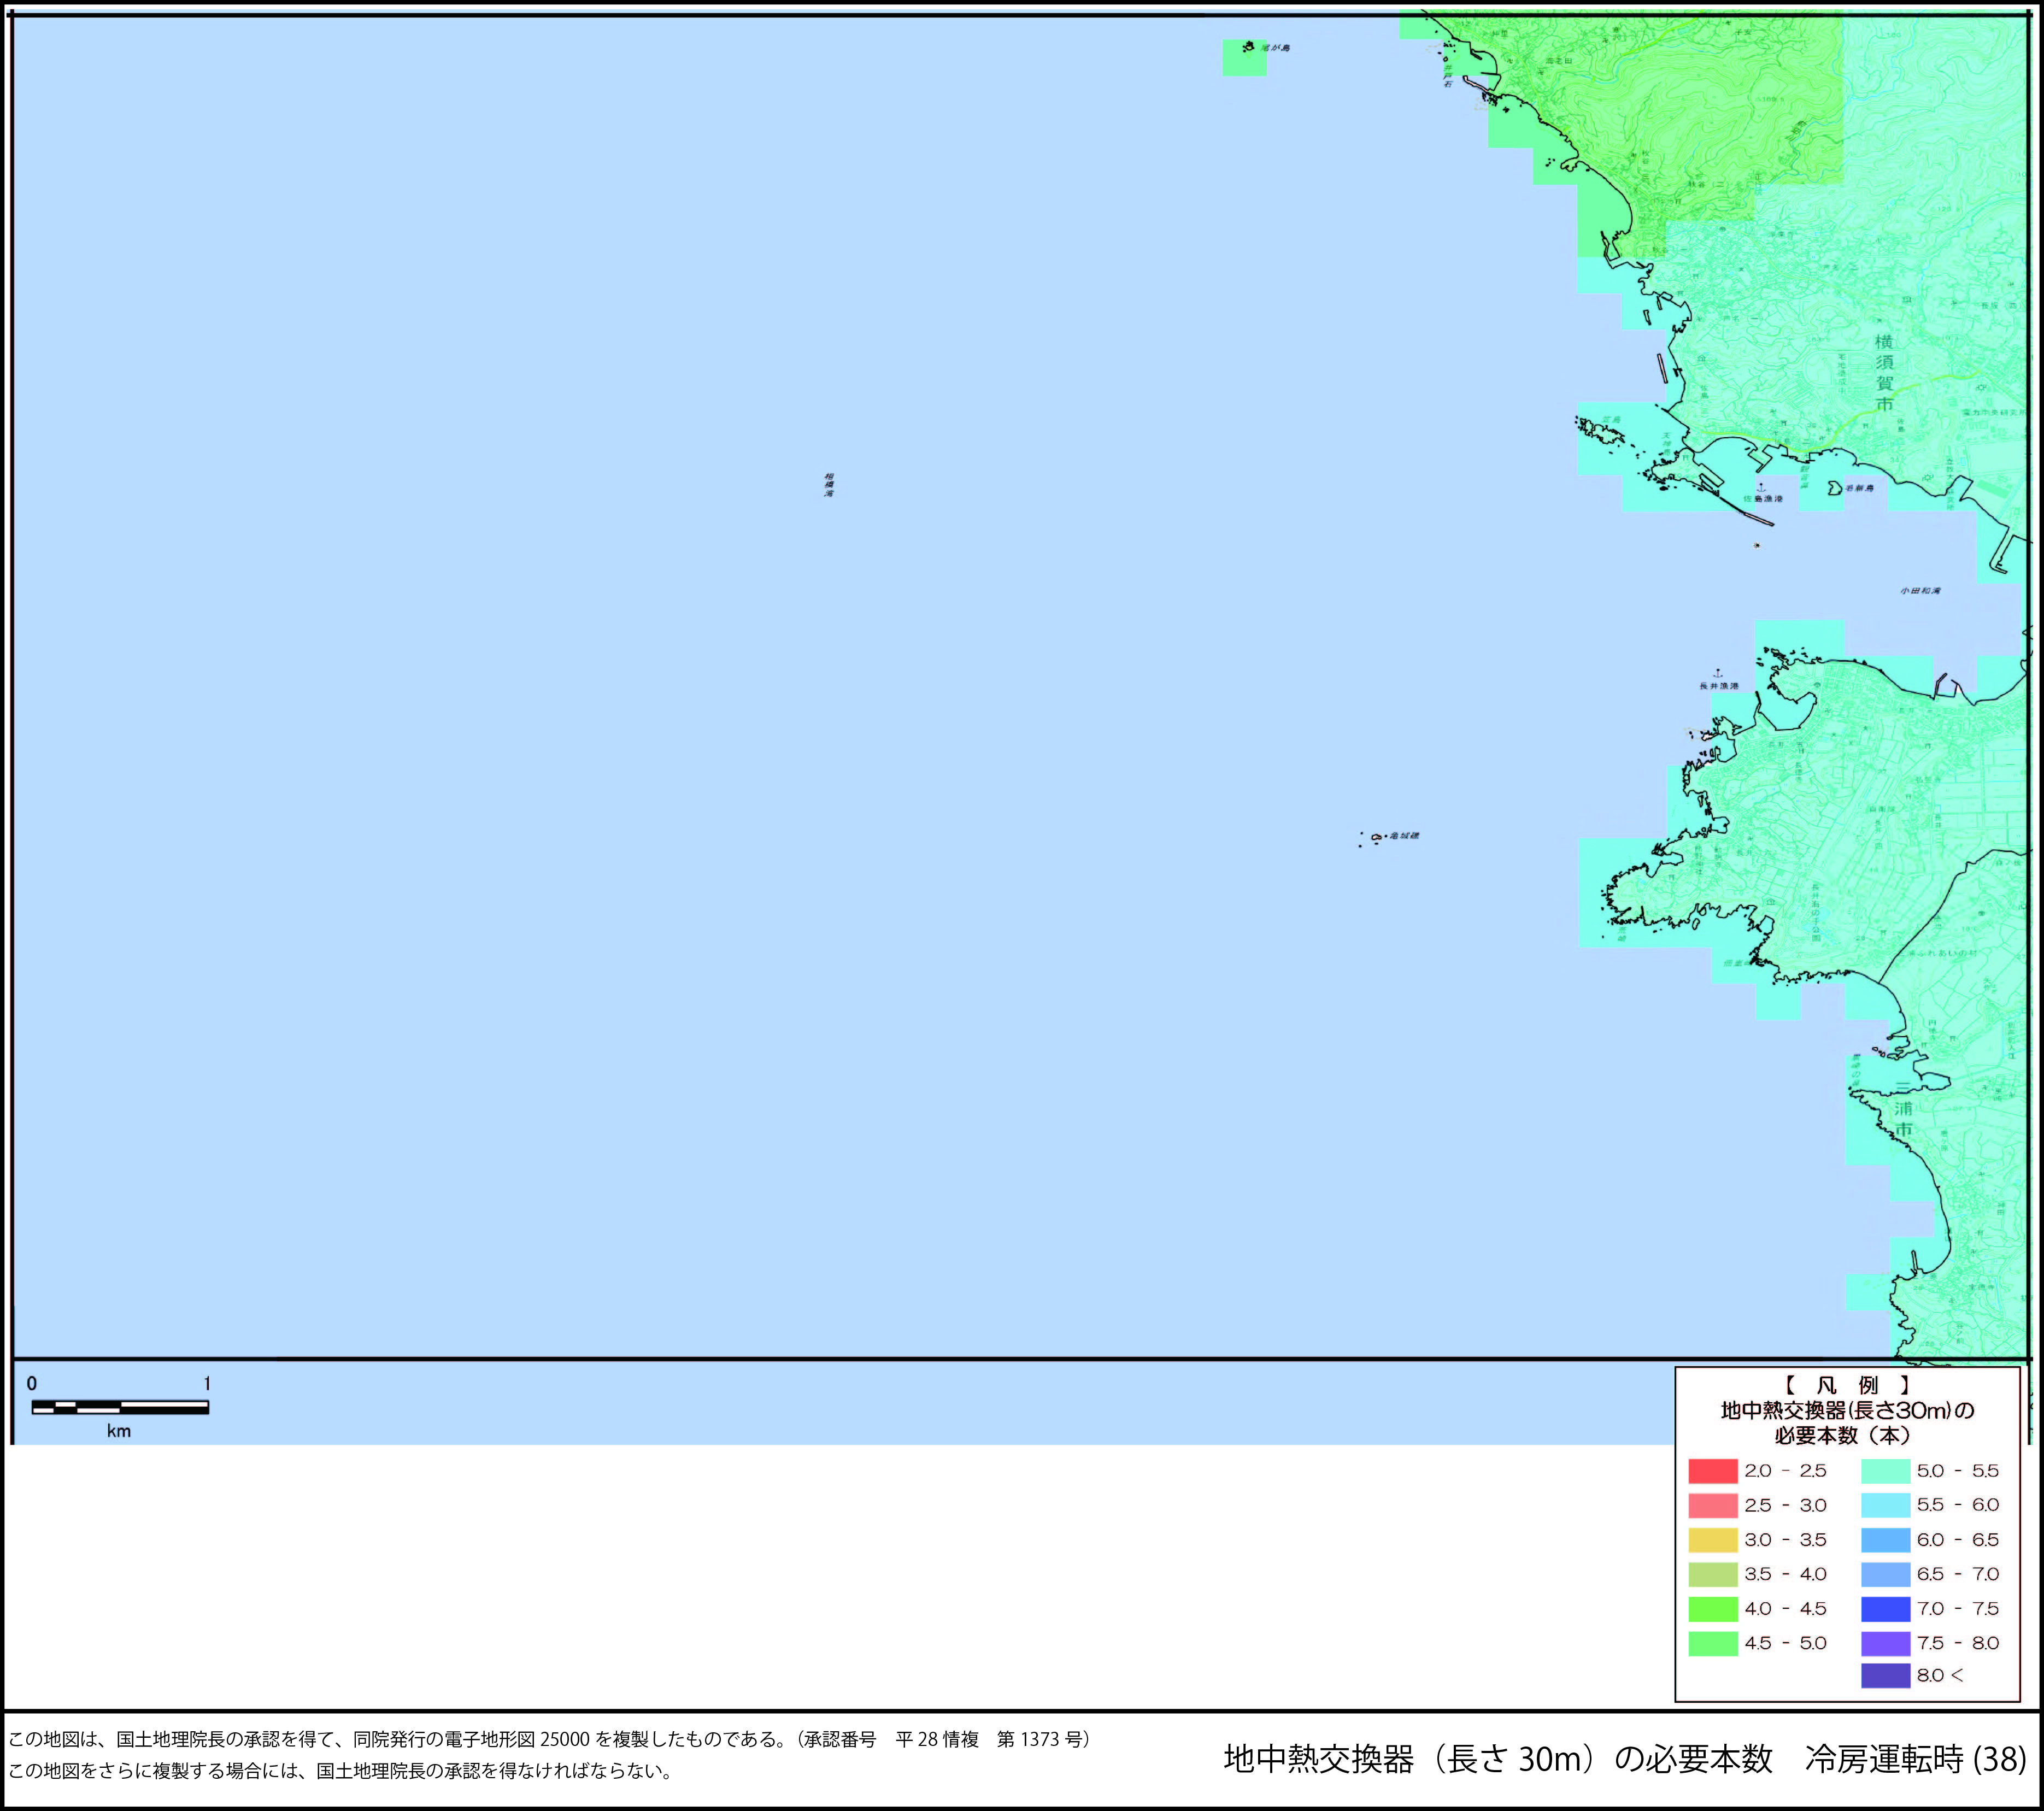This screenshot has width=2044, height=1811.
Task: Click the 6.0 - 6.5 range label
Action: pos(1958,1540)
